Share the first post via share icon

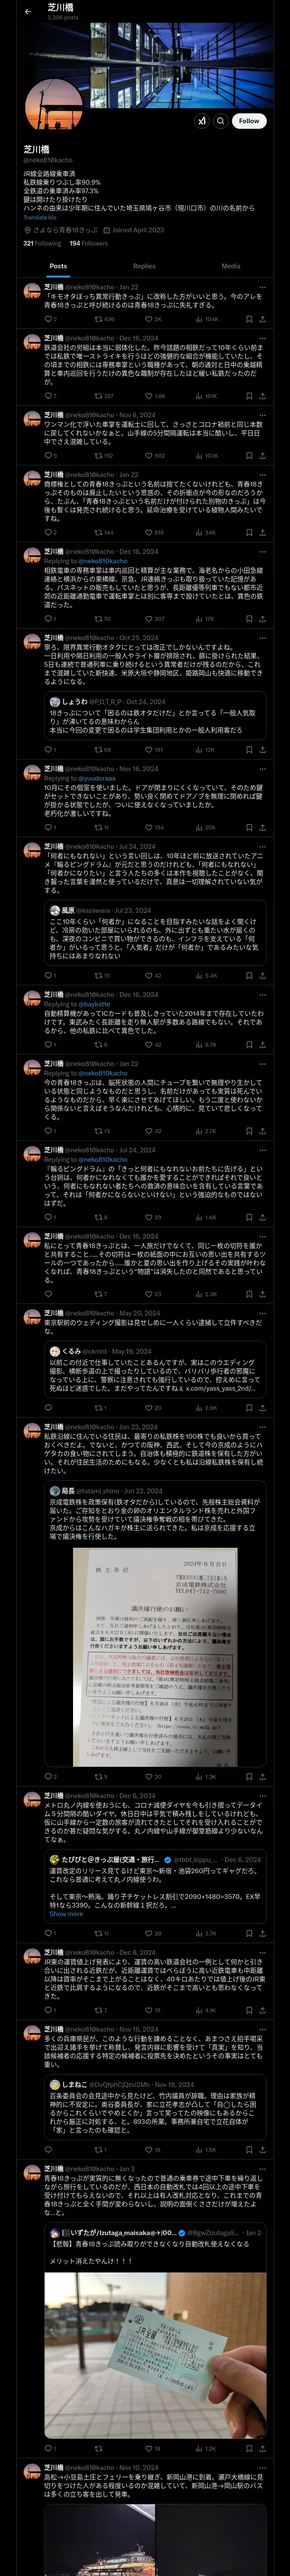point(262,319)
